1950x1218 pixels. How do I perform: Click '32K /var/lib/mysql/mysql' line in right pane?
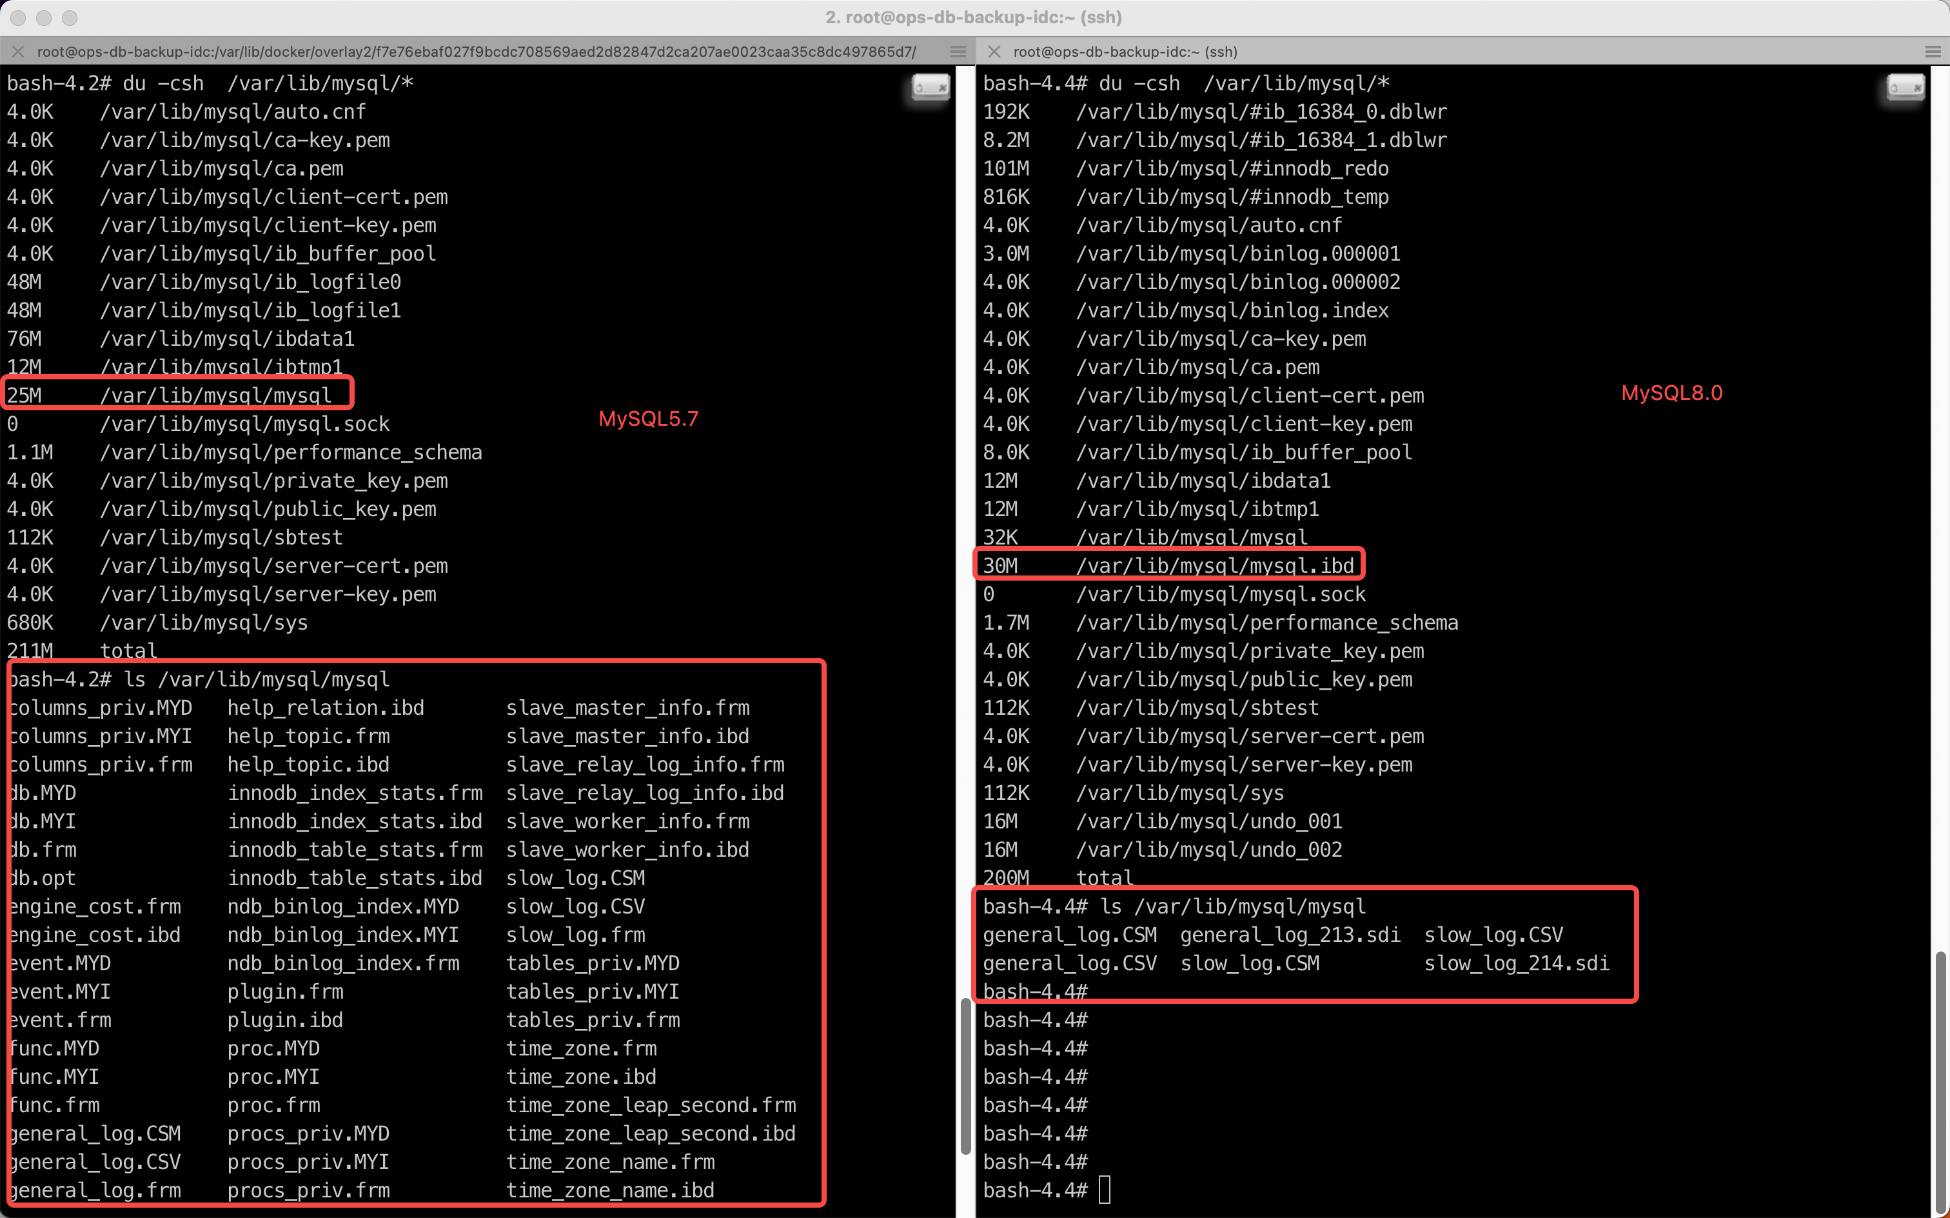(x=1145, y=537)
